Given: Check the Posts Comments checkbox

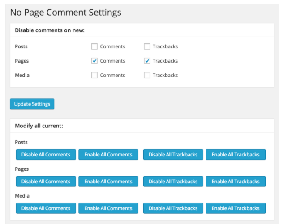Looking at the screenshot, I should (94, 46).
